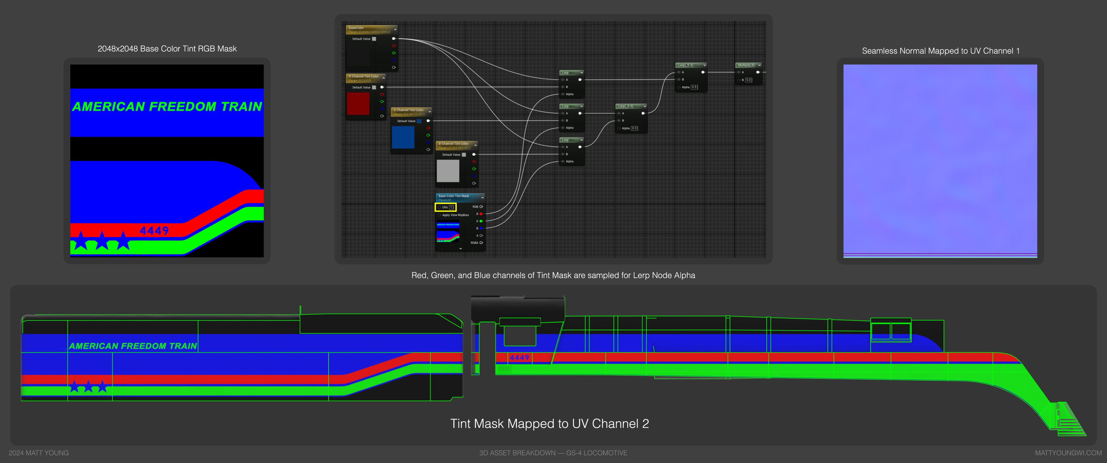
Task: Click 'Seamless Normal Mapped to UV Channel 1' caption
Action: tap(941, 51)
